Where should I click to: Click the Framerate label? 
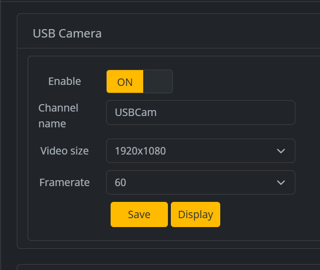pos(64,183)
